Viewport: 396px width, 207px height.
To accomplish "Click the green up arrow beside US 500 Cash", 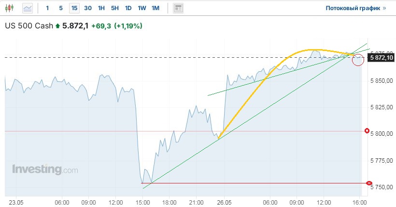I will click(58, 26).
